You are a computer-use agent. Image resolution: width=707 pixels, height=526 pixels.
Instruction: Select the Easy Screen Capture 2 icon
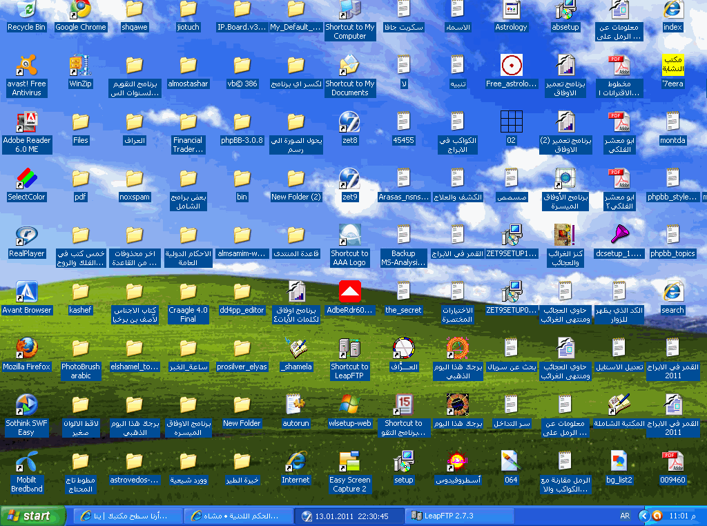pyautogui.click(x=349, y=462)
